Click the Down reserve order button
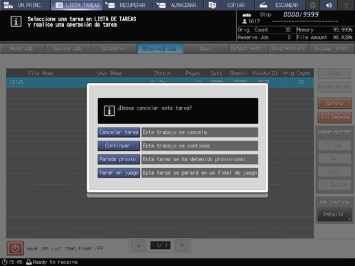 point(334,171)
